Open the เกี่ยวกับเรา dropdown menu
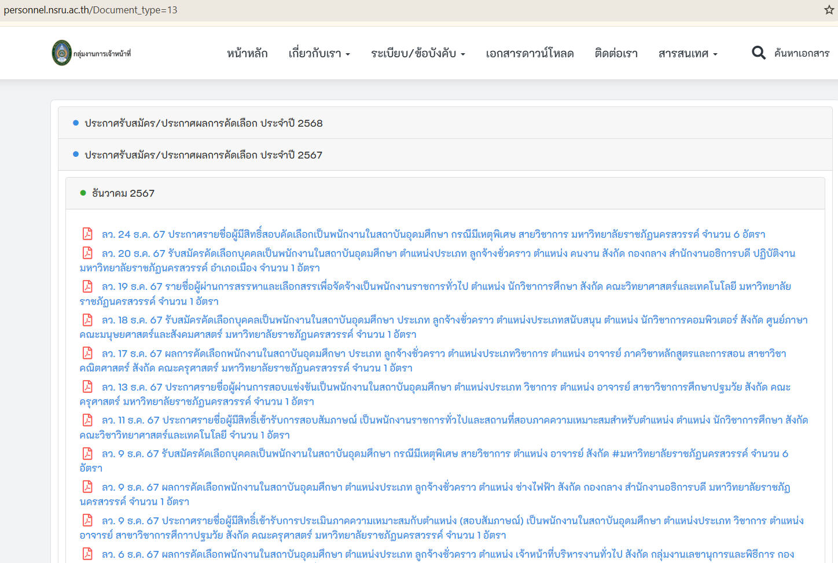Image resolution: width=838 pixels, height=563 pixels. (x=319, y=53)
